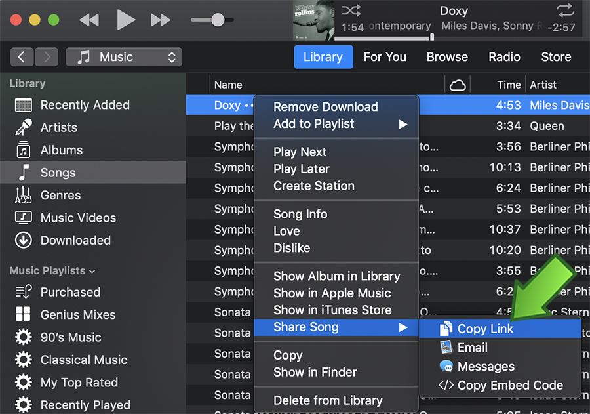Click the Music Videos screen icon
Viewport: 590px width, 414px height.
pos(24,217)
